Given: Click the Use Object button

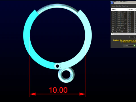Looking at the screenshot, I should (133, 37).
